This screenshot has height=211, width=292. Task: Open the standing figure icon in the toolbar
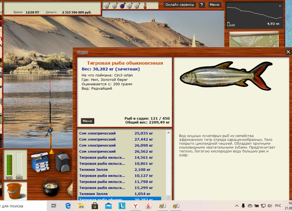click(145, 5)
